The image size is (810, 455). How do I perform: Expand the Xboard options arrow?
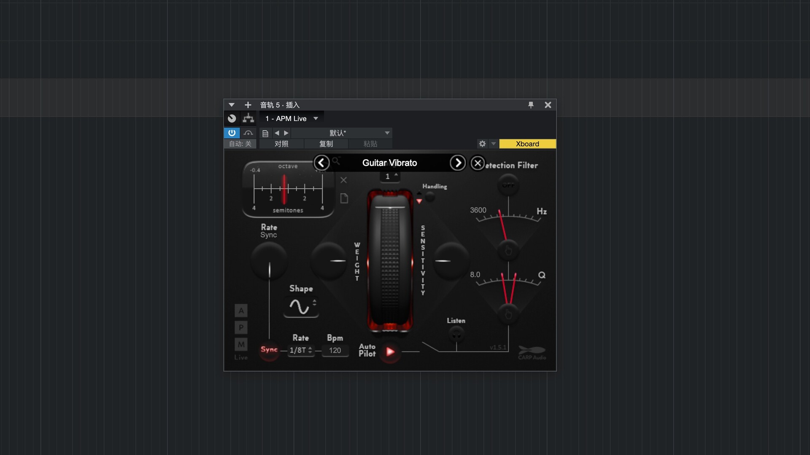click(494, 144)
